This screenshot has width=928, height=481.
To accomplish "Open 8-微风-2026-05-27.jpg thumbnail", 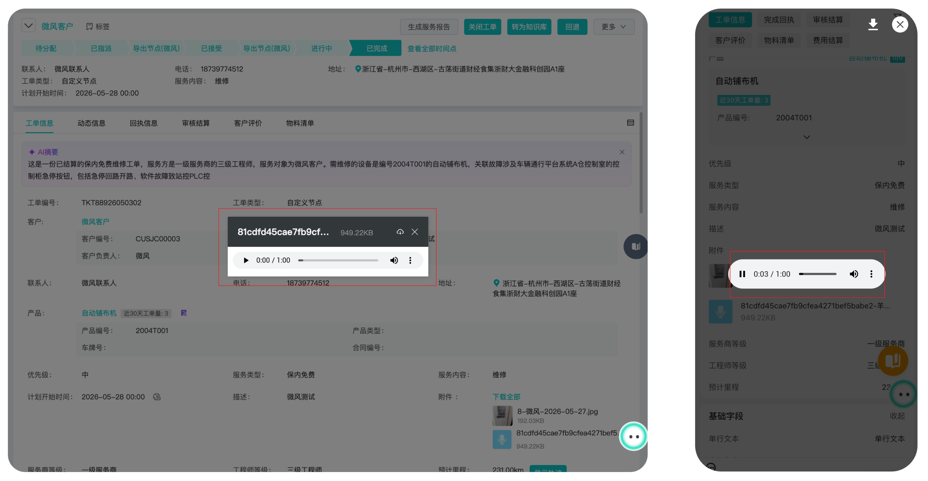I will click(x=502, y=416).
